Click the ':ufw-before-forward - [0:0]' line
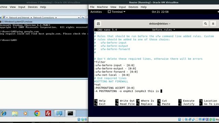Image resolution: width=219 pixels, height=123 pixels. click(x=116, y=72)
